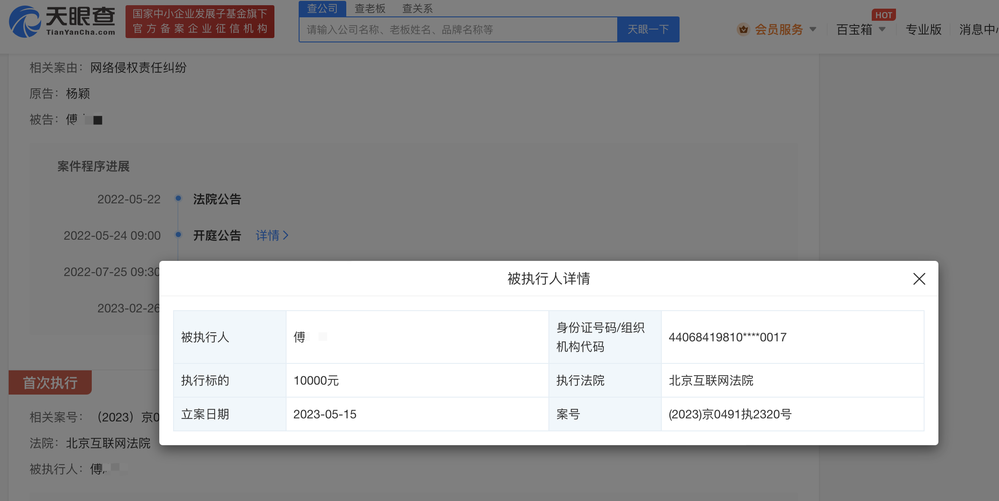
Task: Open 会员服务 menu
Action: 779,29
